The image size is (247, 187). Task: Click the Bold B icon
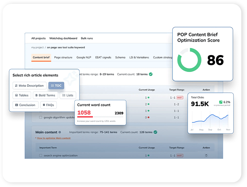click(36, 95)
